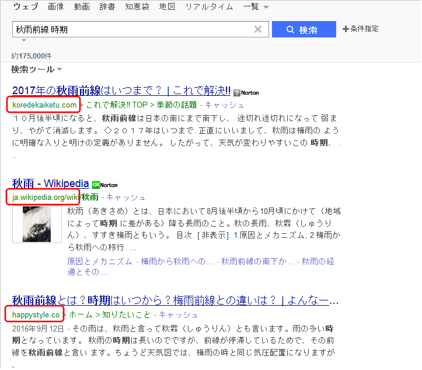Open キャッシュ link for happystyle result
422x370 pixels.
tap(179, 315)
